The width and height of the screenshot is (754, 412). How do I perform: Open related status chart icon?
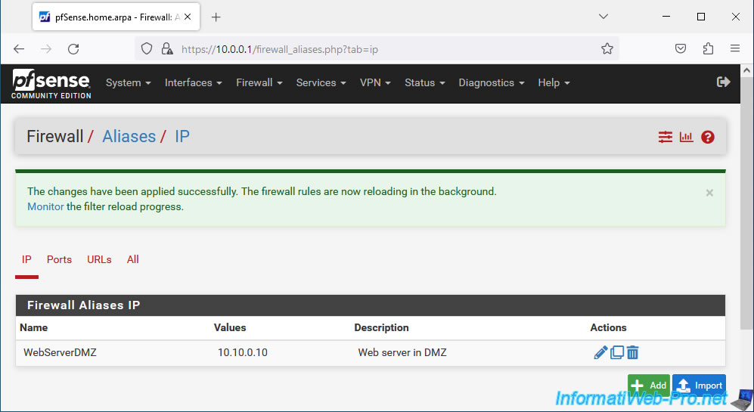686,137
